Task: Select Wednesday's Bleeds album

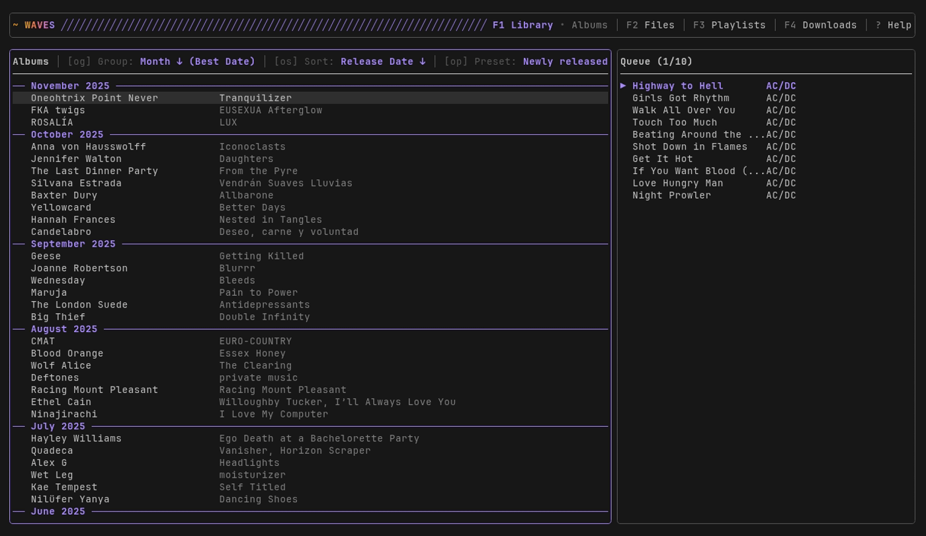Action: pyautogui.click(x=310, y=281)
